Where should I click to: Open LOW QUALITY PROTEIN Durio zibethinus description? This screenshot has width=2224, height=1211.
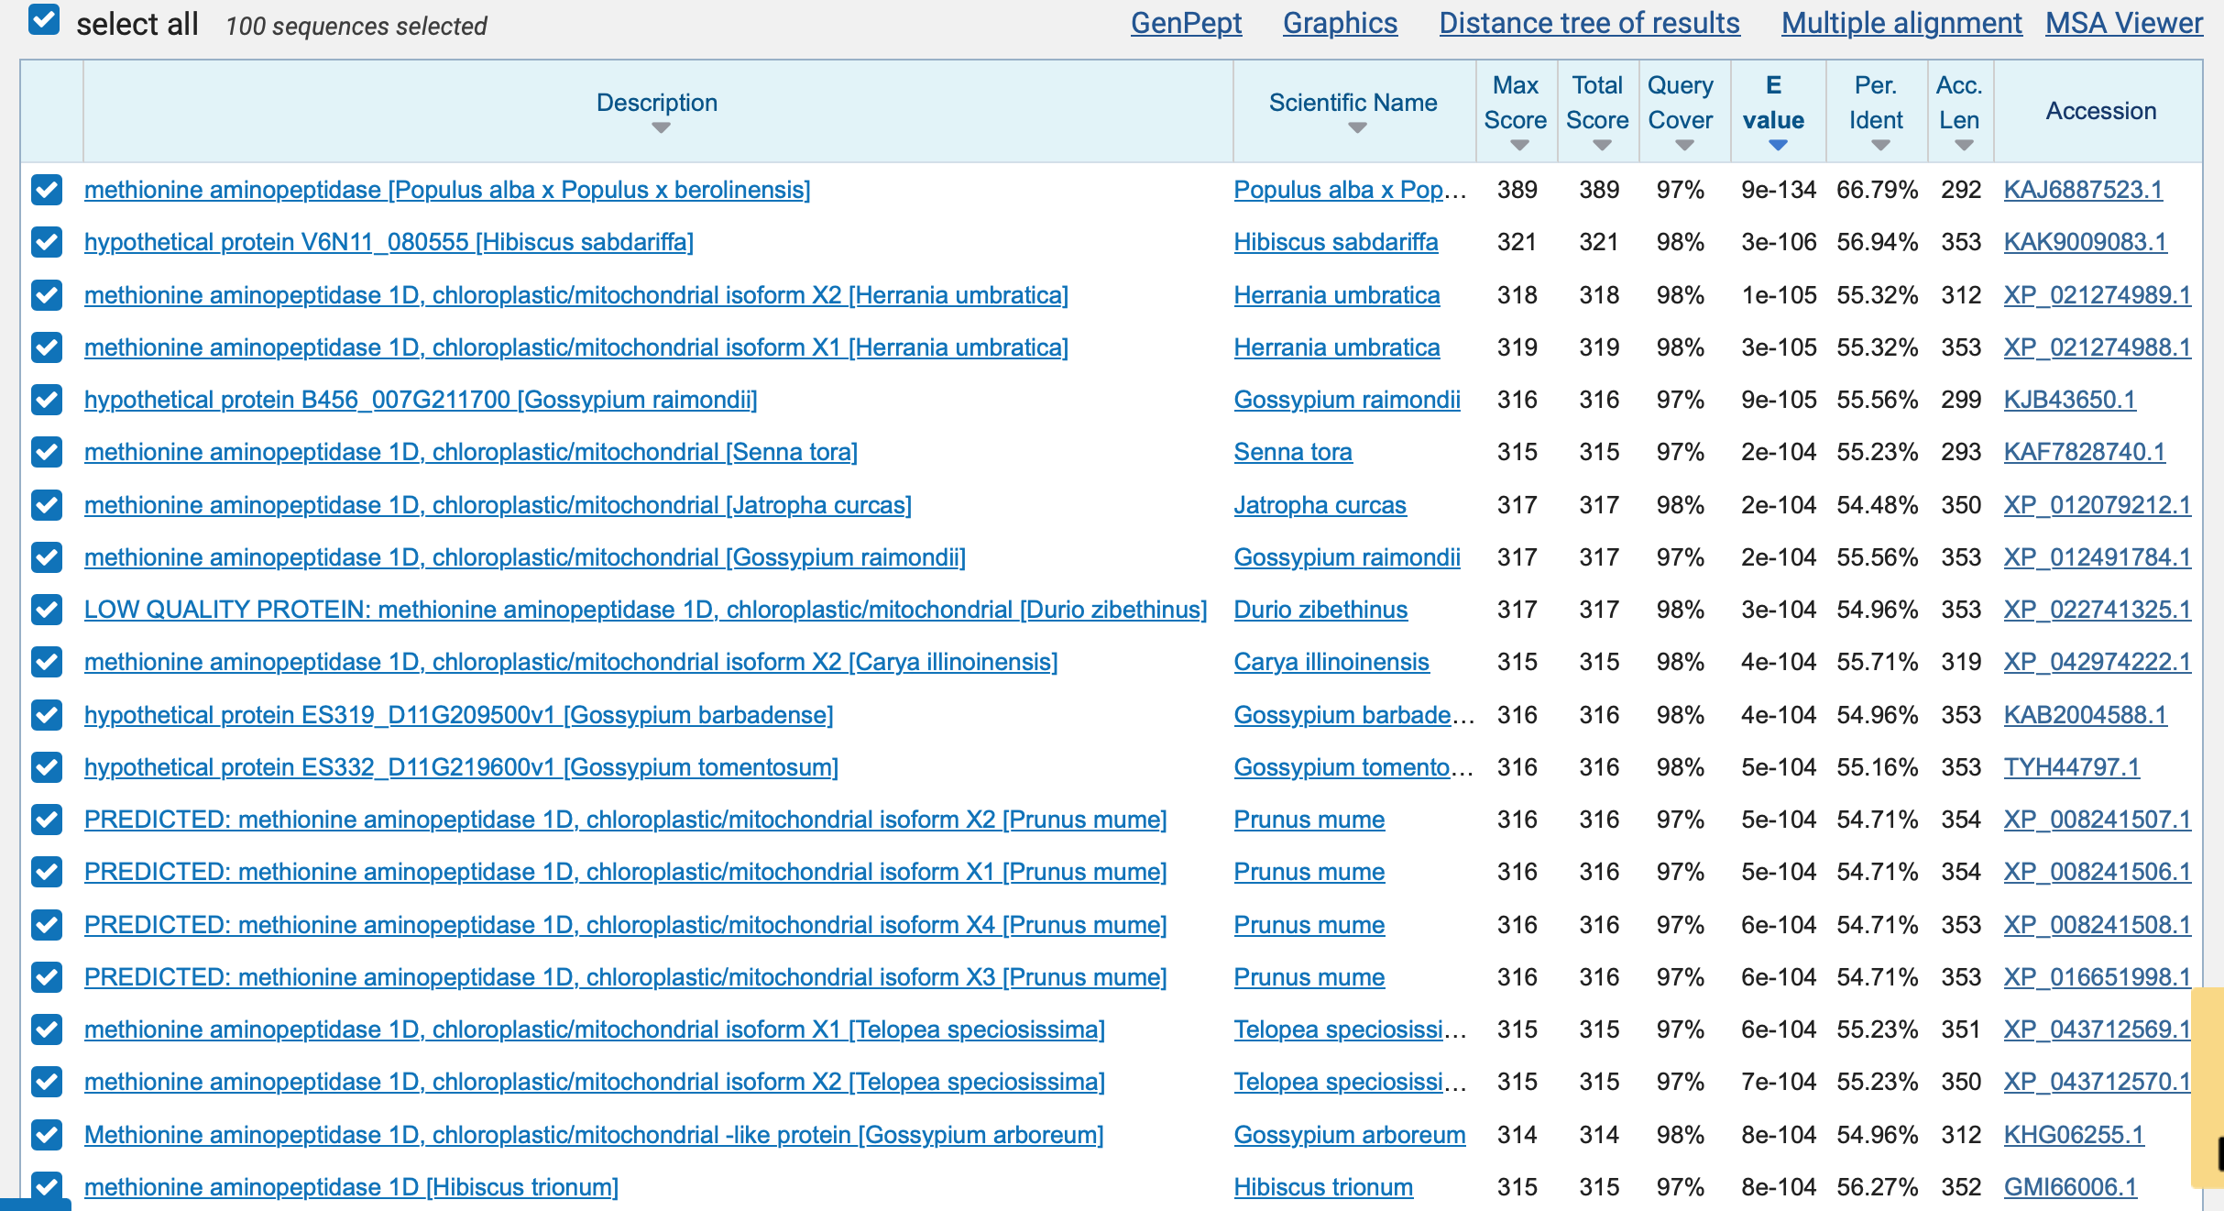(x=645, y=610)
